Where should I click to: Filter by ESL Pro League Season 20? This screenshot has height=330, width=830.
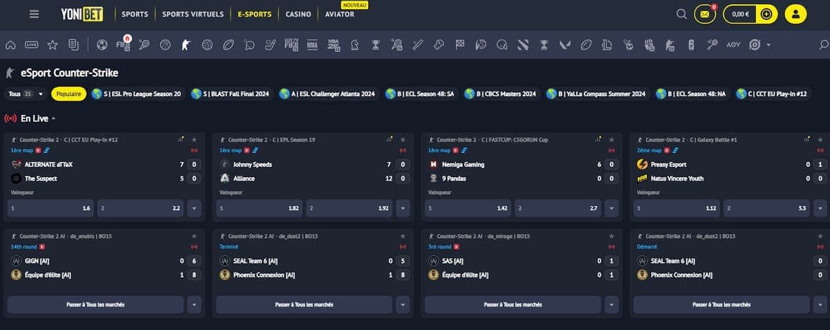(136, 94)
